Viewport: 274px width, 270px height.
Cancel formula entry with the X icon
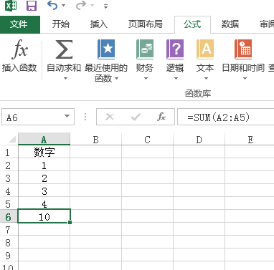[x=110, y=117]
